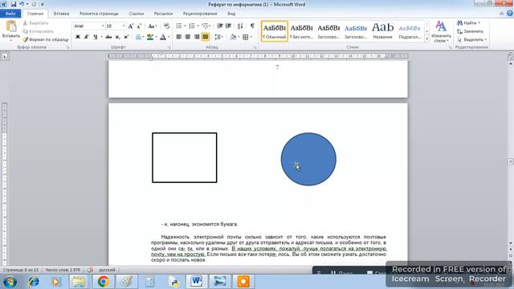Open Google Chrome from the taskbar
Screen dimensions: 514x289
[103, 282]
